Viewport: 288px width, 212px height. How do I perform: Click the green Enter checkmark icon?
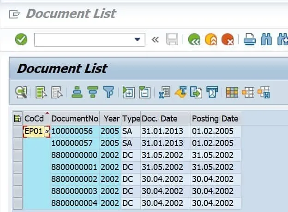pos(21,40)
